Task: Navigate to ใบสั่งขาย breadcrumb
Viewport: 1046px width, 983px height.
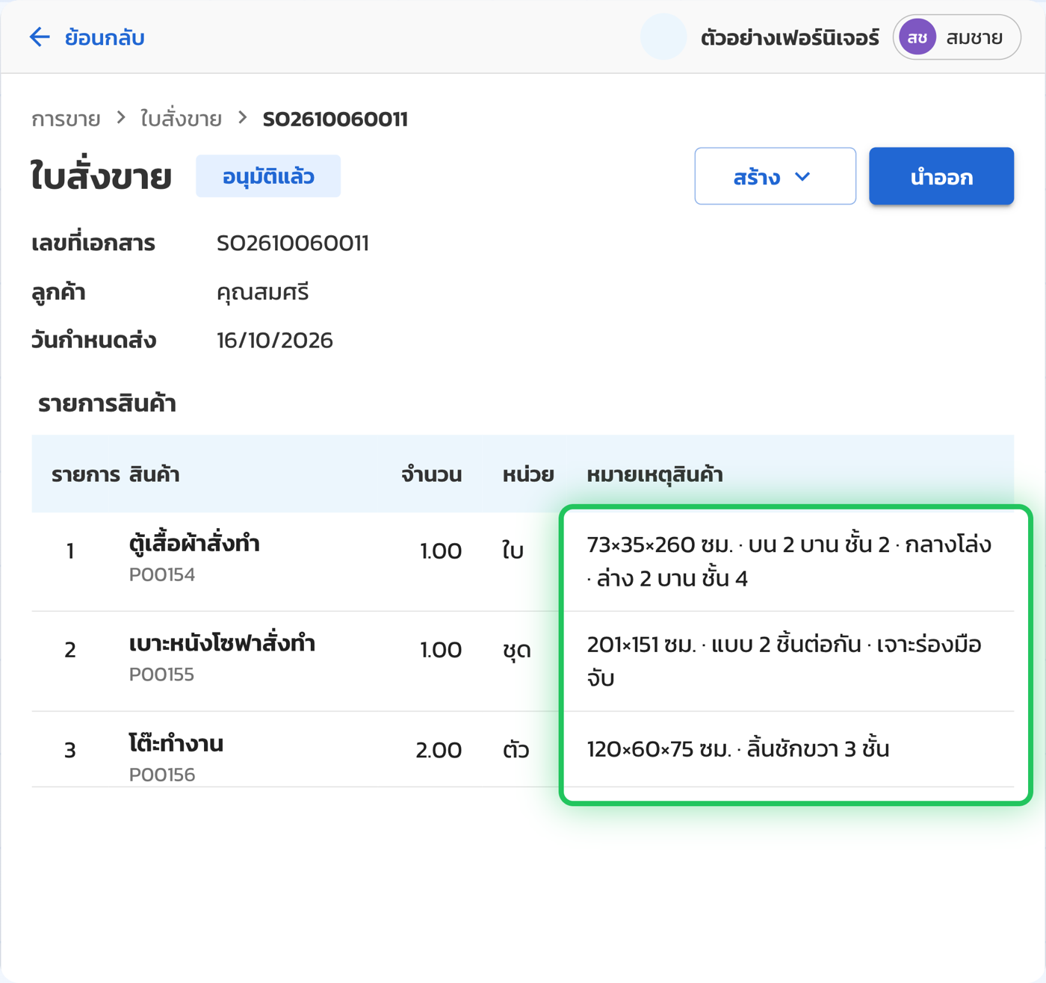Action: pyautogui.click(x=181, y=119)
